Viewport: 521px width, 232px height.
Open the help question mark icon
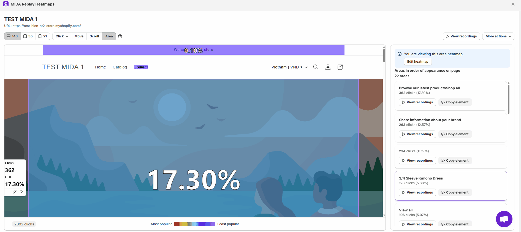[x=120, y=36]
